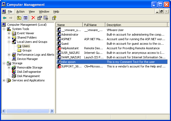Click the Back arrow toolbar icon
This screenshot has height=121, width=171.
coord(5,18)
